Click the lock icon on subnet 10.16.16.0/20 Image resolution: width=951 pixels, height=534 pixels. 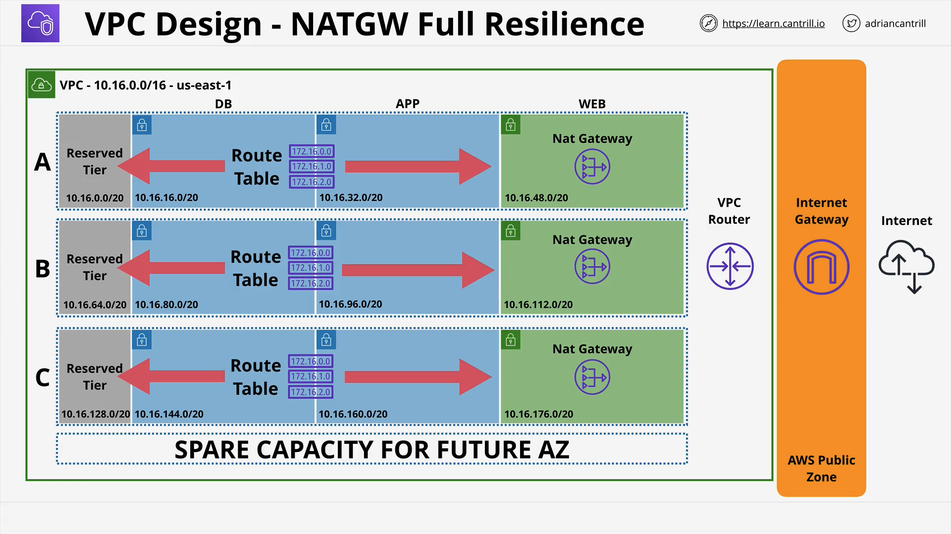click(142, 125)
